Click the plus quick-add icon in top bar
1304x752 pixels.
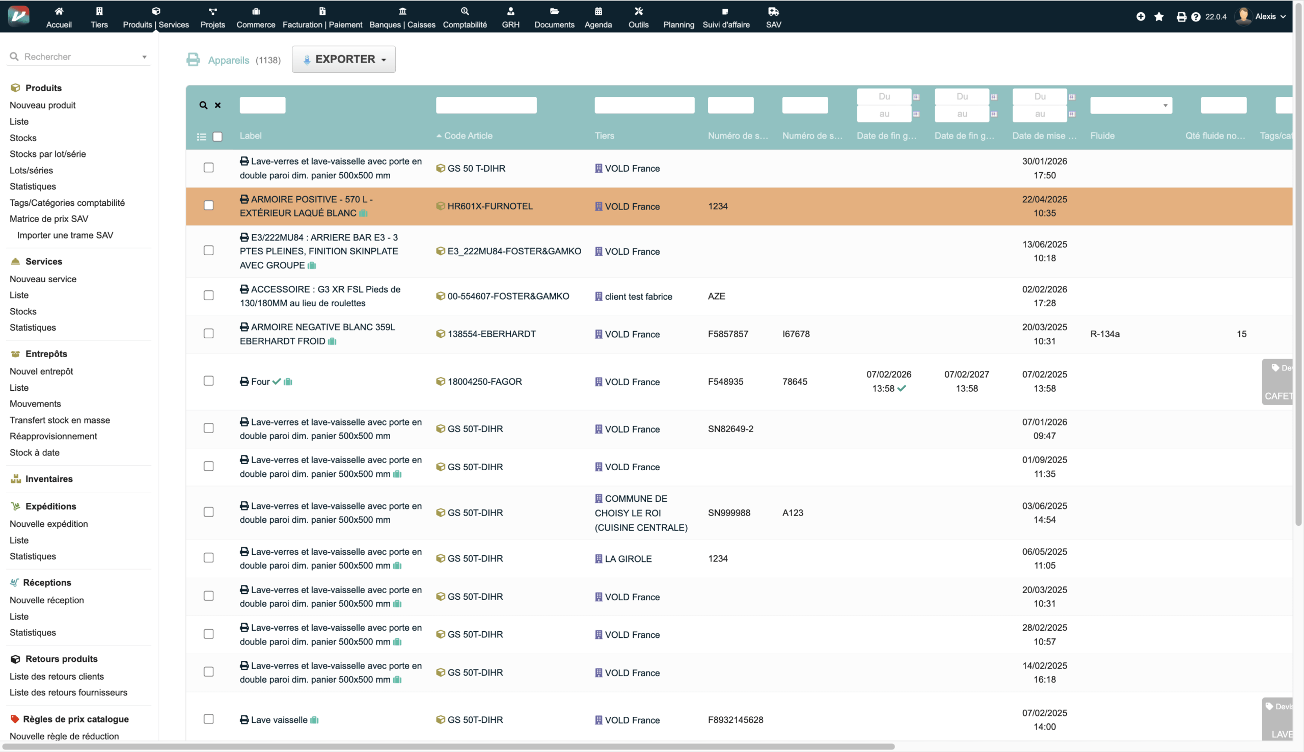pyautogui.click(x=1141, y=16)
